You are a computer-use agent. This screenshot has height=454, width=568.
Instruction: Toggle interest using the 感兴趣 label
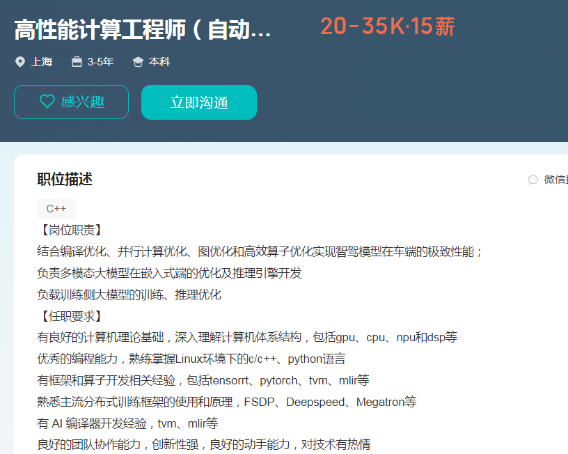click(x=83, y=102)
